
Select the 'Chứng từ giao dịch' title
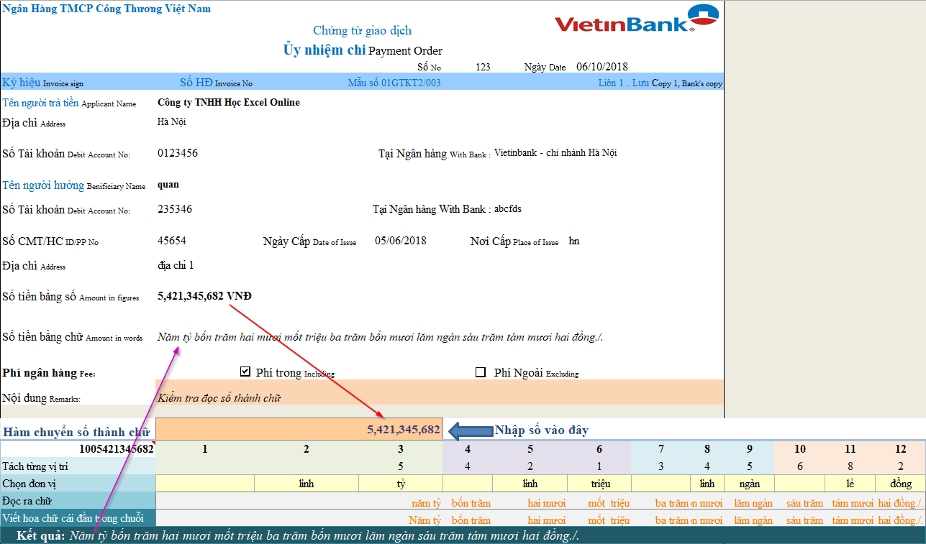363,31
